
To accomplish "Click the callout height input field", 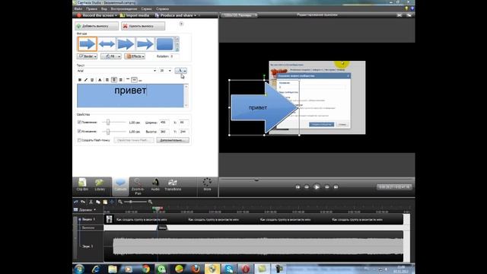I will click(x=164, y=132).
